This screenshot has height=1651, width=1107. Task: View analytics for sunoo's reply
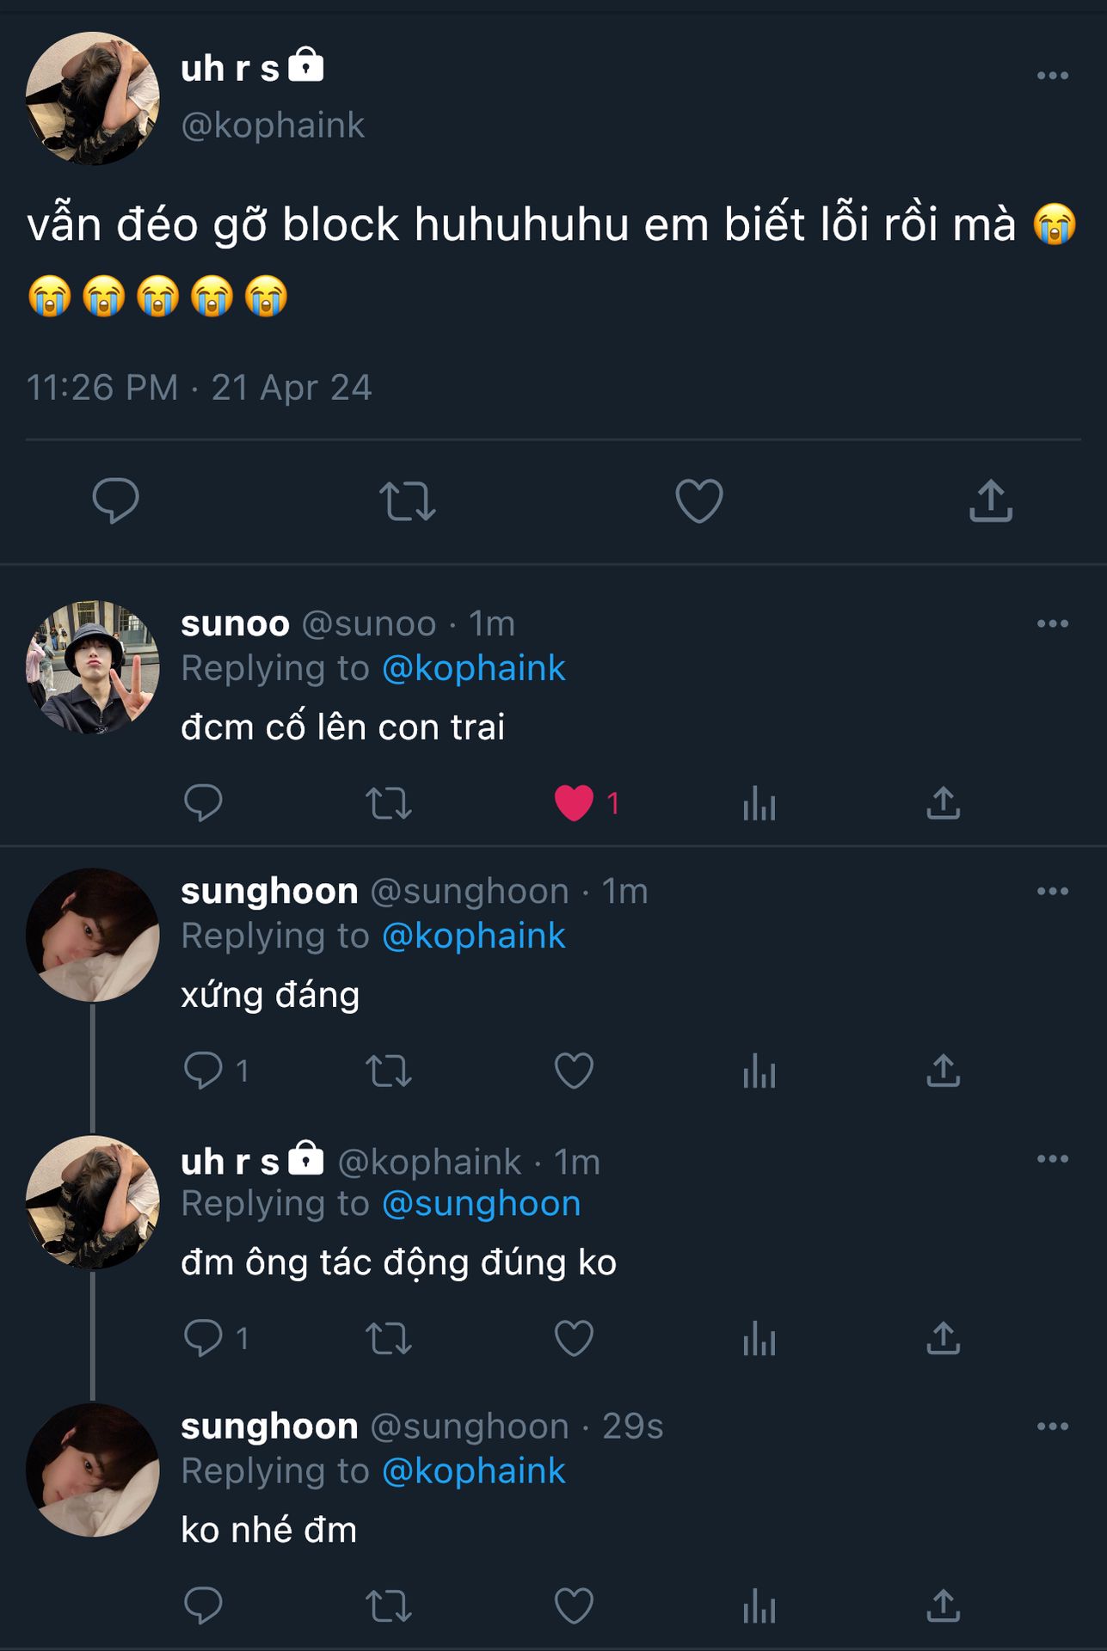[759, 803]
